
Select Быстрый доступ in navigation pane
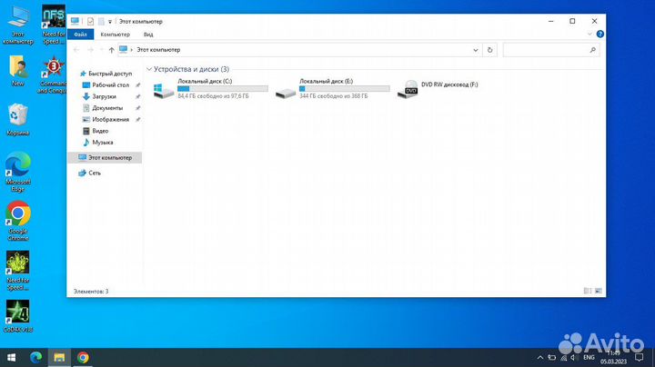pyautogui.click(x=106, y=74)
